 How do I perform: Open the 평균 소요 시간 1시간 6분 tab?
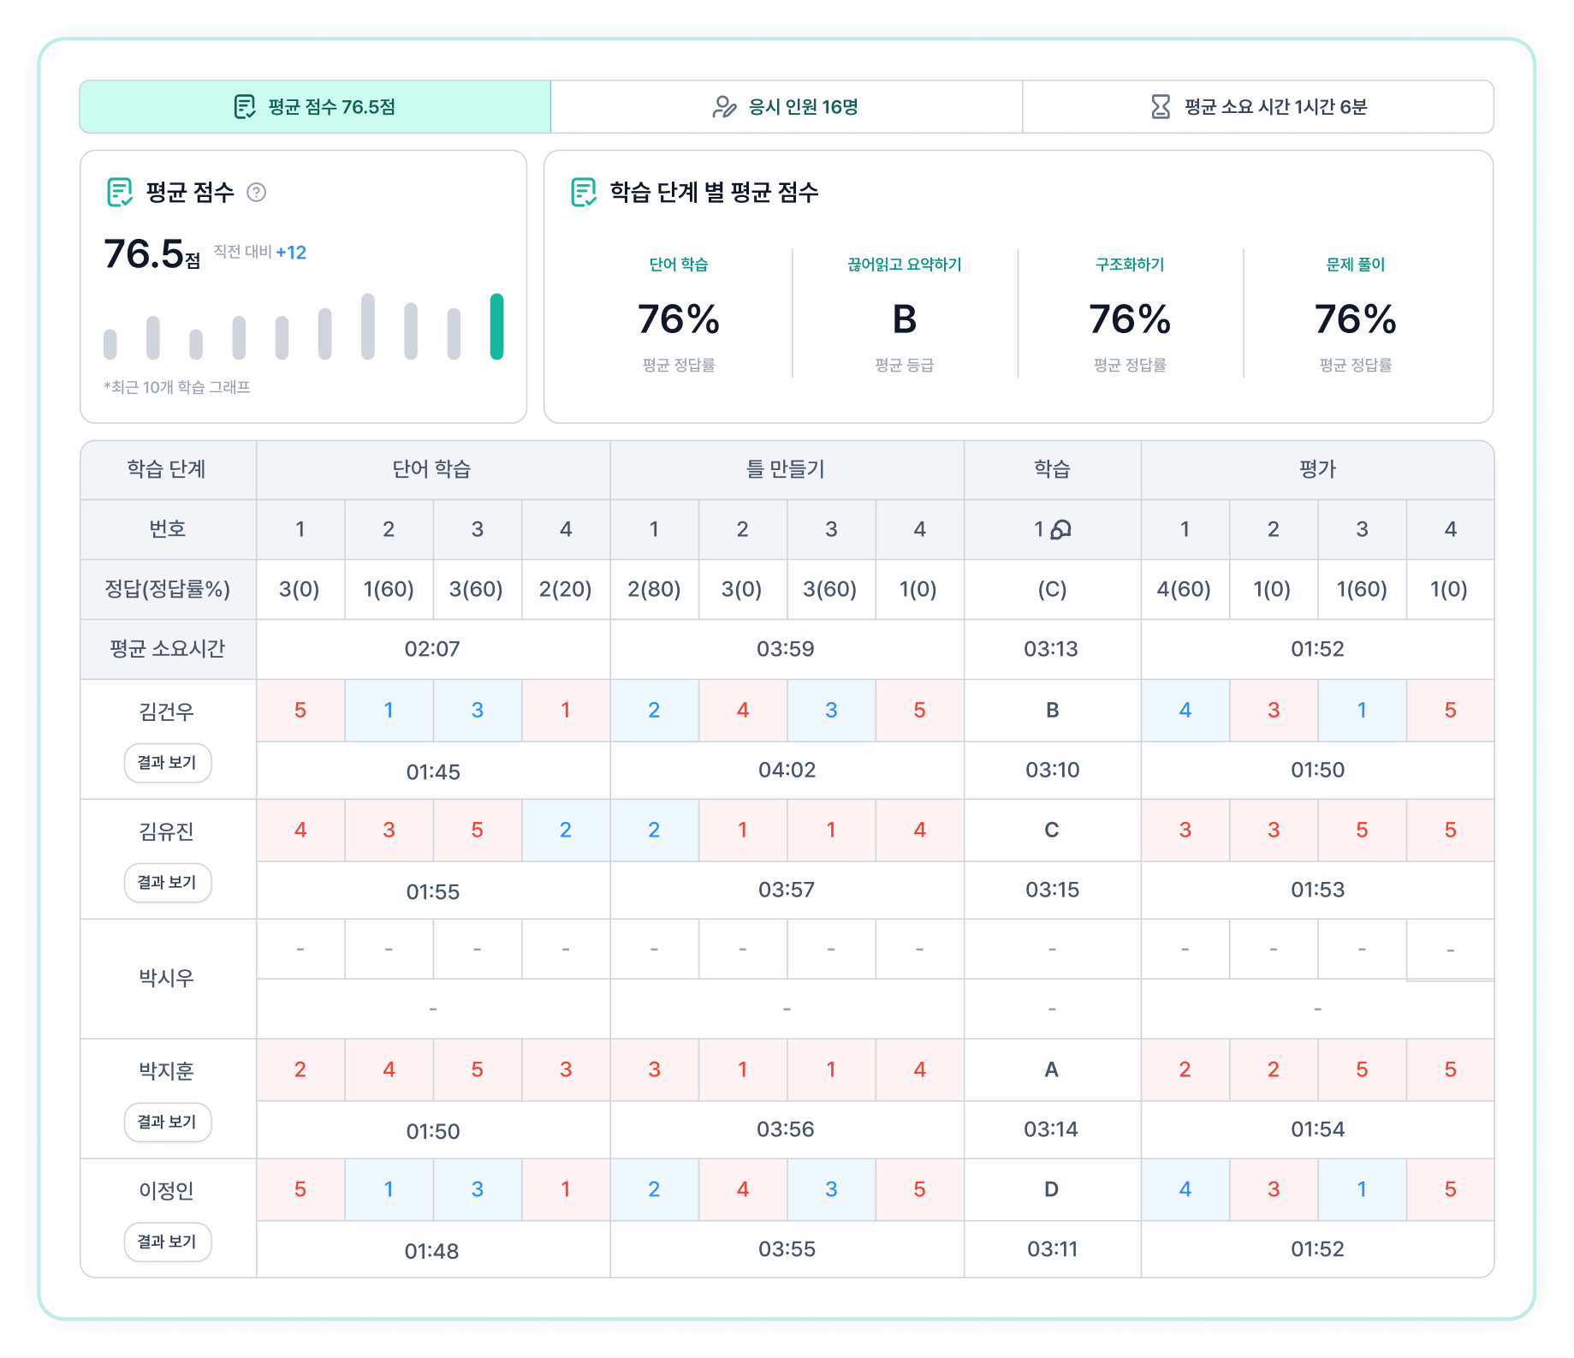(x=1257, y=107)
